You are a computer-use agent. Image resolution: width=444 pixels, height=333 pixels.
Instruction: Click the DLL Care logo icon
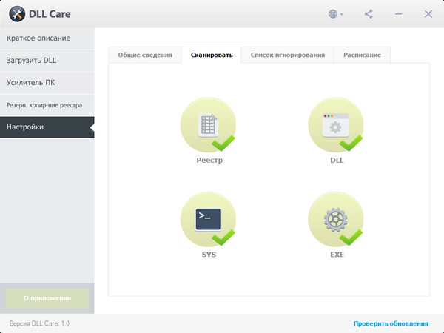pos(17,14)
